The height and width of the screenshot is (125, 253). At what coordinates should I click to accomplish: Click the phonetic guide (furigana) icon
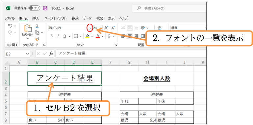pos(109,36)
